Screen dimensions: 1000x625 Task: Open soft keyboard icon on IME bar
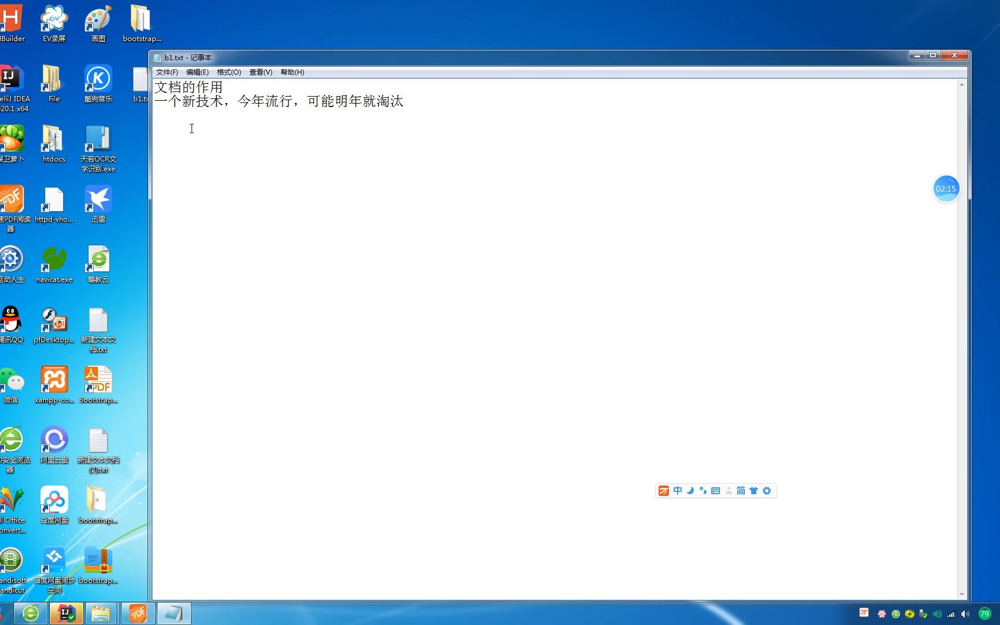pyautogui.click(x=715, y=491)
